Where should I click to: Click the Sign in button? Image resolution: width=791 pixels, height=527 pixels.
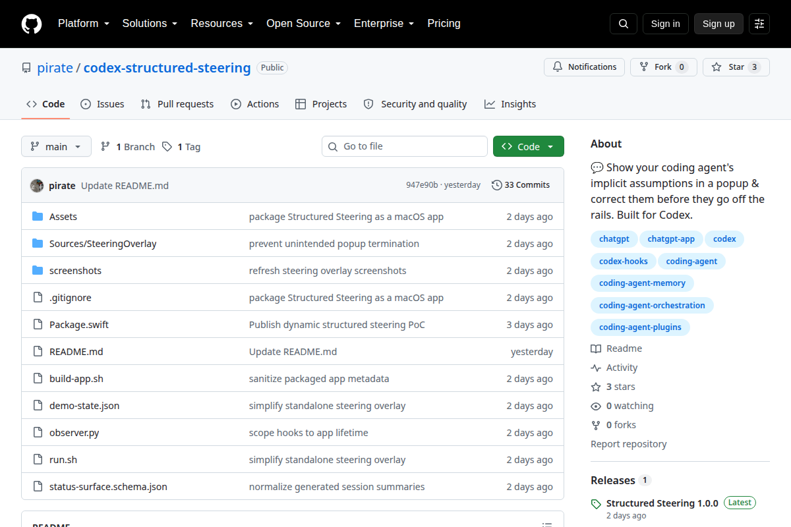(665, 24)
